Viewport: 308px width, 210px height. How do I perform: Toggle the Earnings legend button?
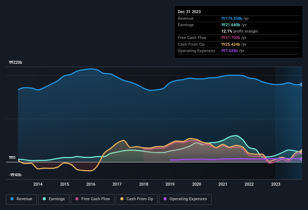point(54,199)
